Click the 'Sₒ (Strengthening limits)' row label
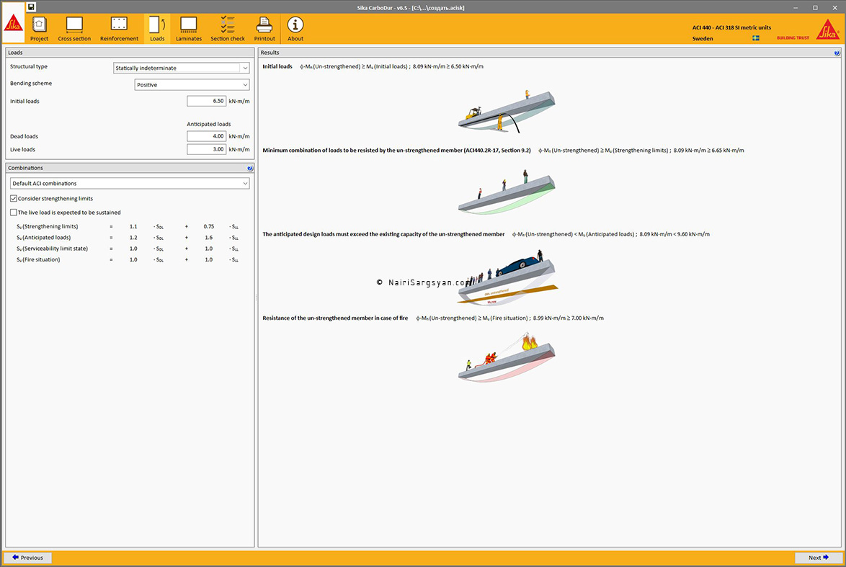 tap(48, 227)
